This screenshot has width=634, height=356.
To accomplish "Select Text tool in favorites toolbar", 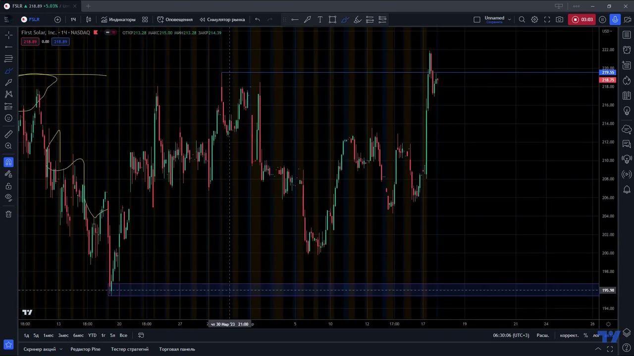I will 320,19.
